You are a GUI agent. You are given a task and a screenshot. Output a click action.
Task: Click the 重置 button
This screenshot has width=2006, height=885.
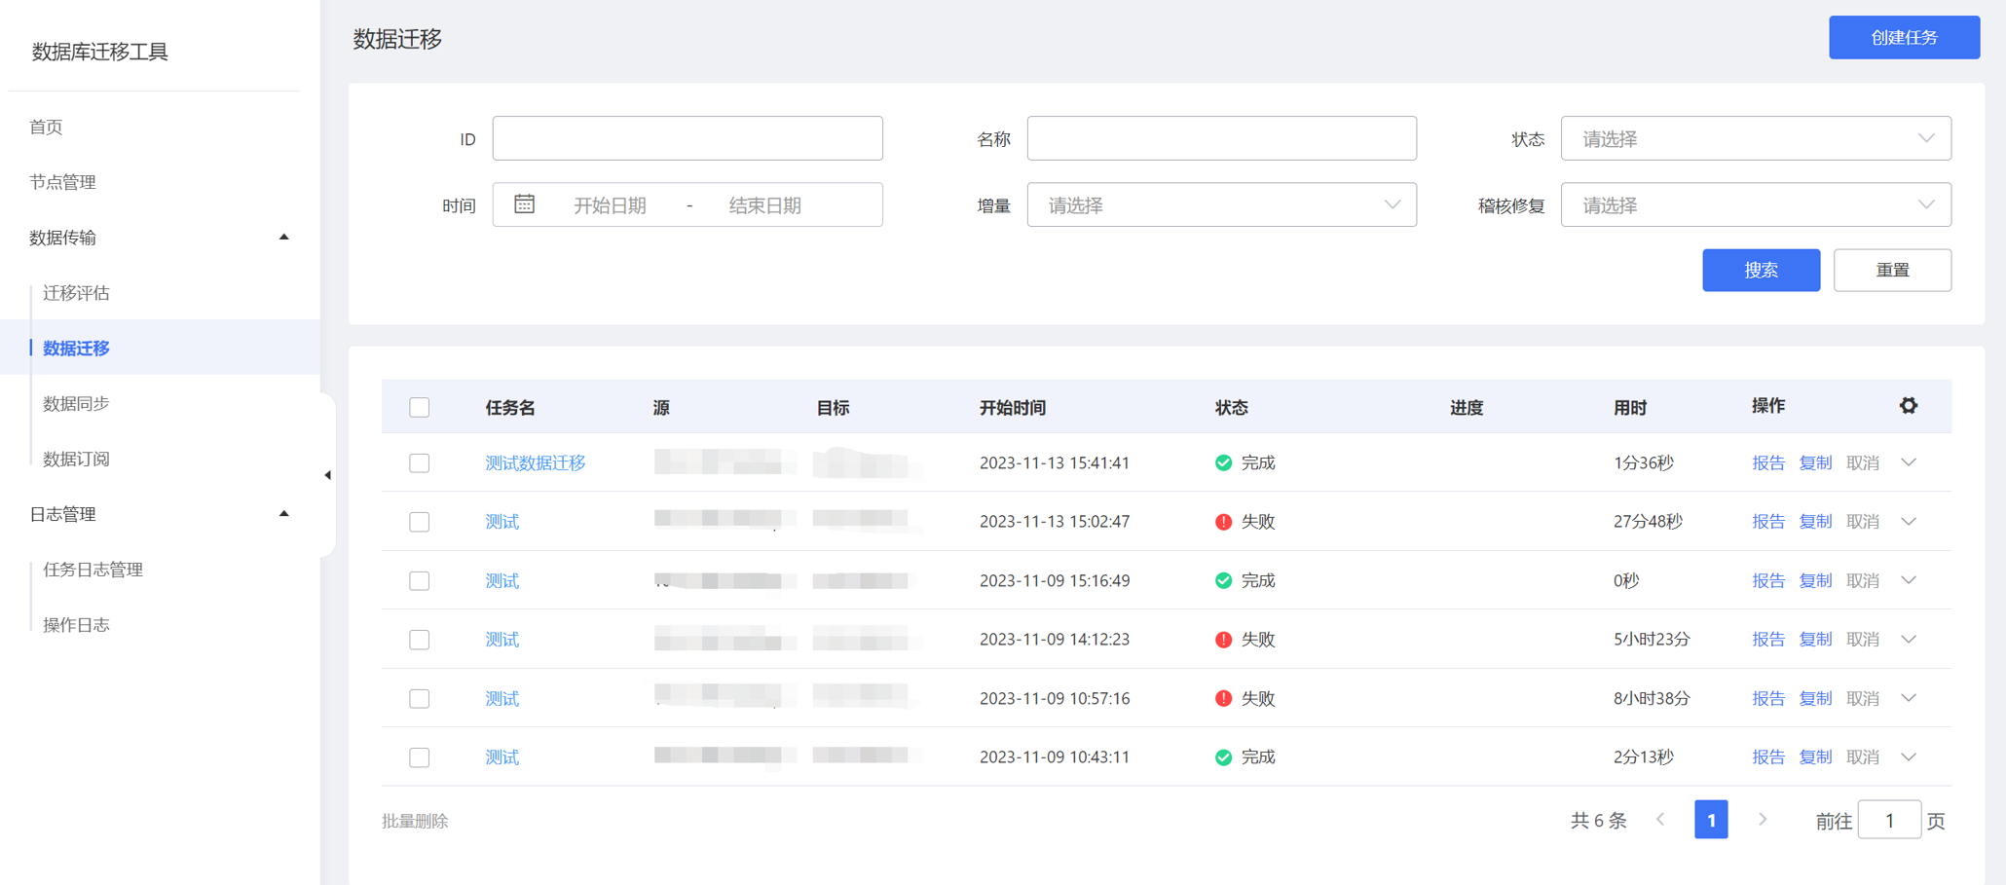coord(1892,270)
